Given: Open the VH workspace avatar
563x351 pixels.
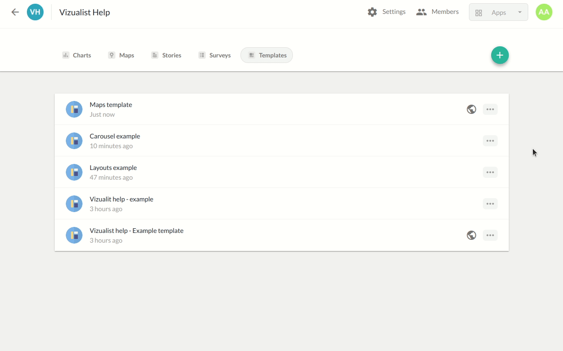Looking at the screenshot, I should coord(35,13).
